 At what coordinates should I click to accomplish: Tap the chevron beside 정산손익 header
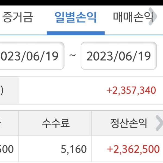pos(159,123)
